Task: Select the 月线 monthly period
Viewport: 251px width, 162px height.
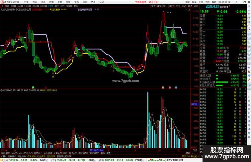Action: 62,6
